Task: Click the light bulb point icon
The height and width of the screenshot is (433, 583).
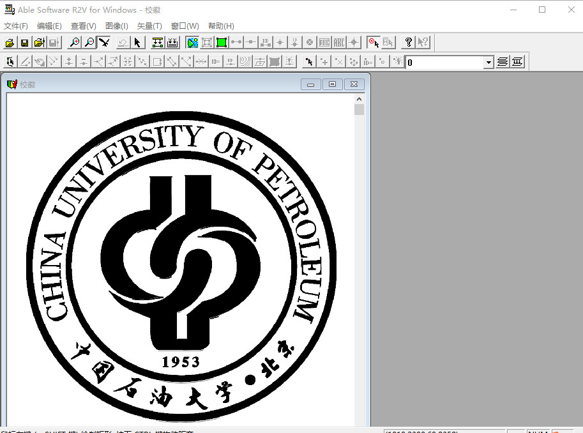Action: [397, 62]
